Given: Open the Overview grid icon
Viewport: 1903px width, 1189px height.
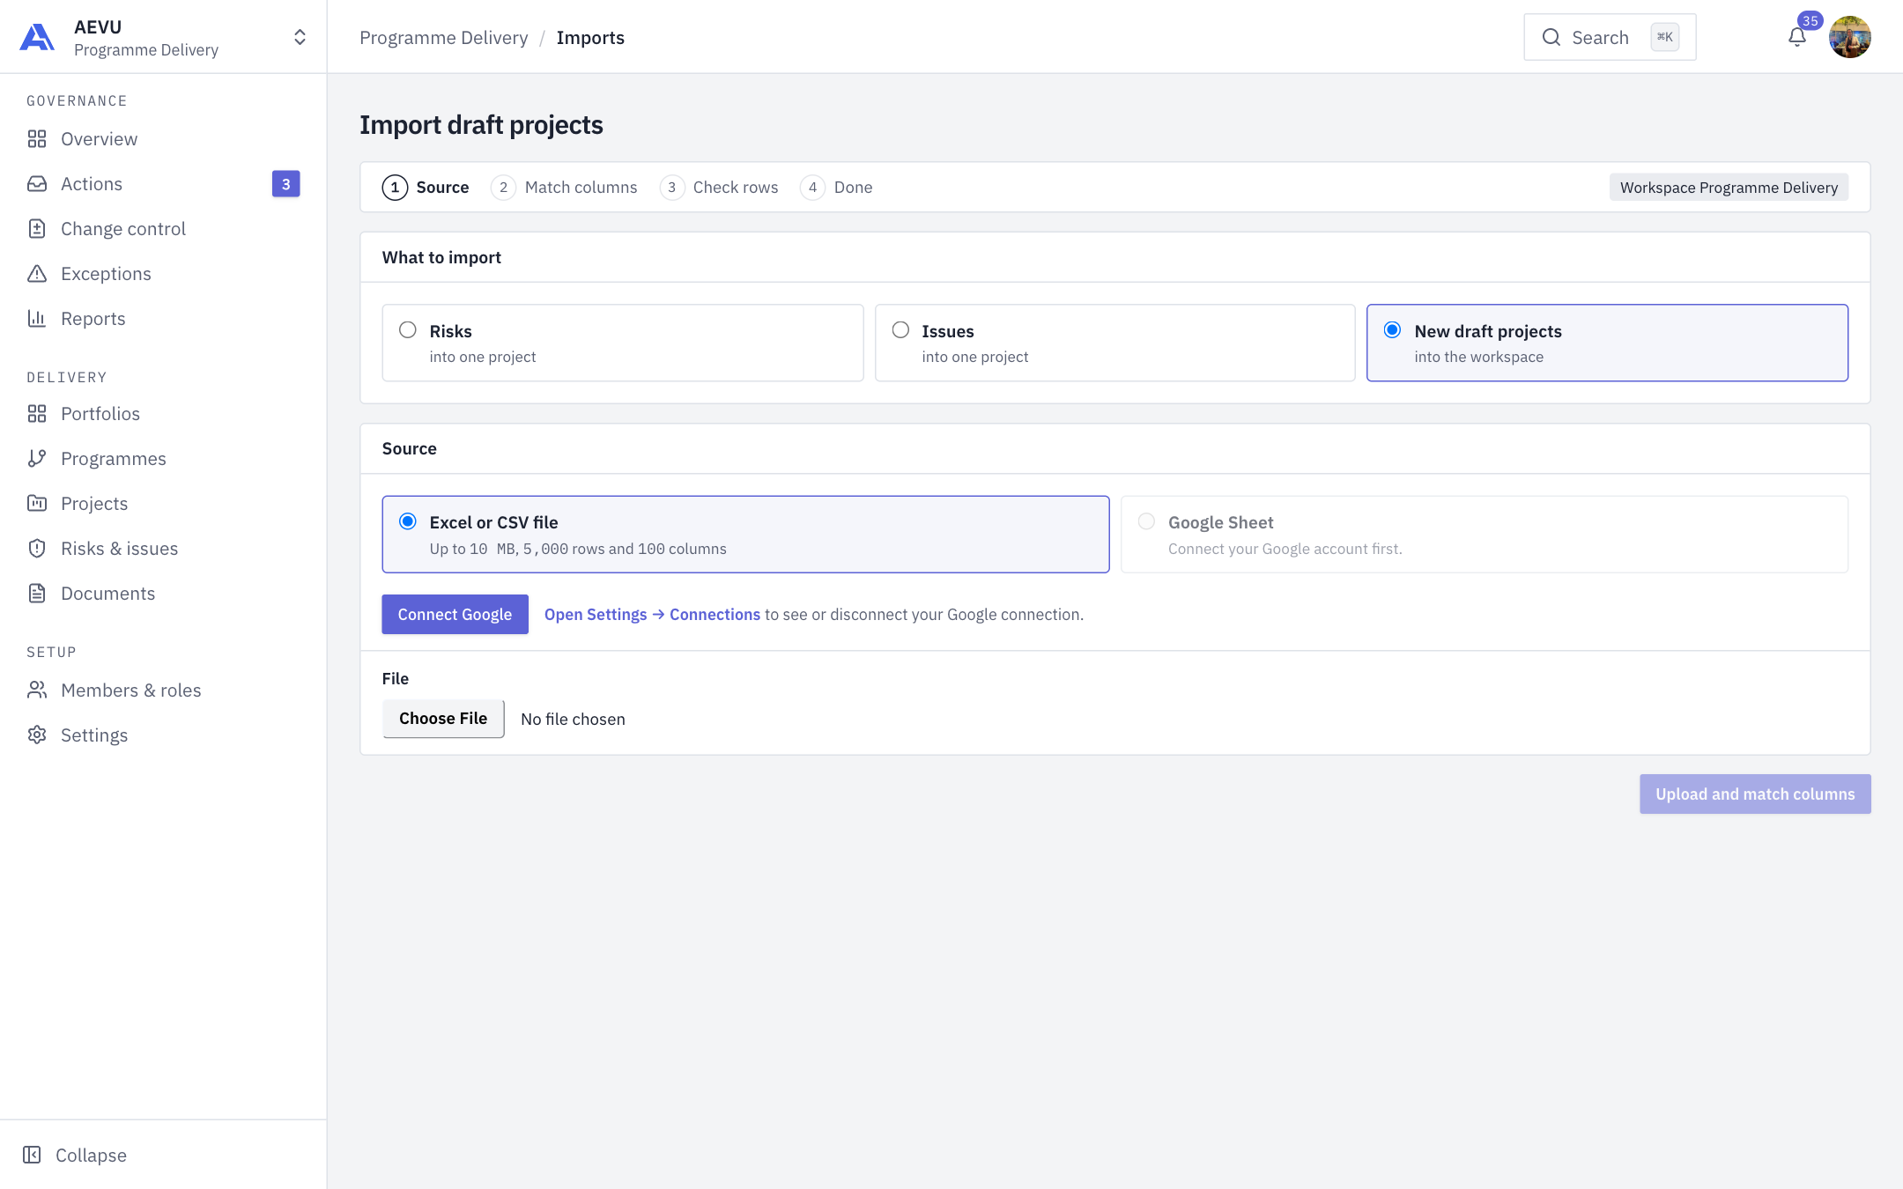Looking at the screenshot, I should tap(37, 139).
